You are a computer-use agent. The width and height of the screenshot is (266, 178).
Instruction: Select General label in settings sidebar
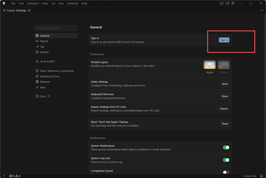tap(45, 35)
